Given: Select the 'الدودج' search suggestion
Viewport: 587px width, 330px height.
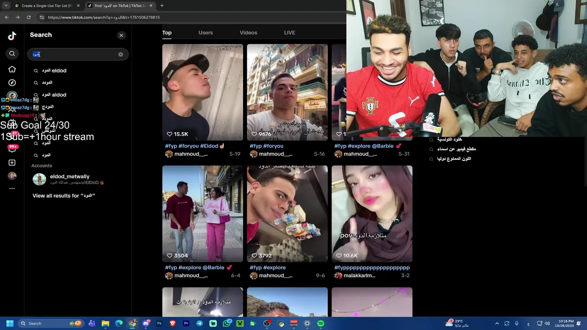Looking at the screenshot, I should (x=77, y=107).
